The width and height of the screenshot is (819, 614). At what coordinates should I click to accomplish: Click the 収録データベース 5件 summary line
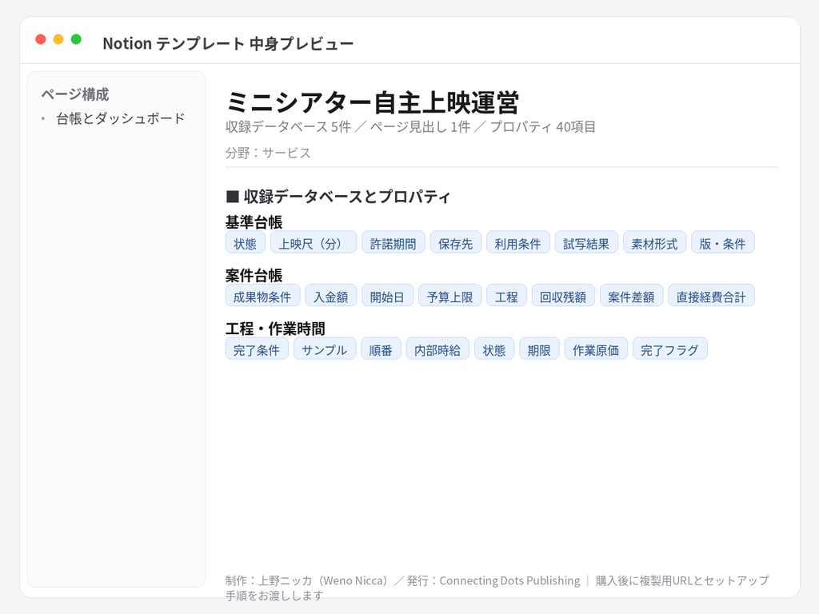(410, 127)
